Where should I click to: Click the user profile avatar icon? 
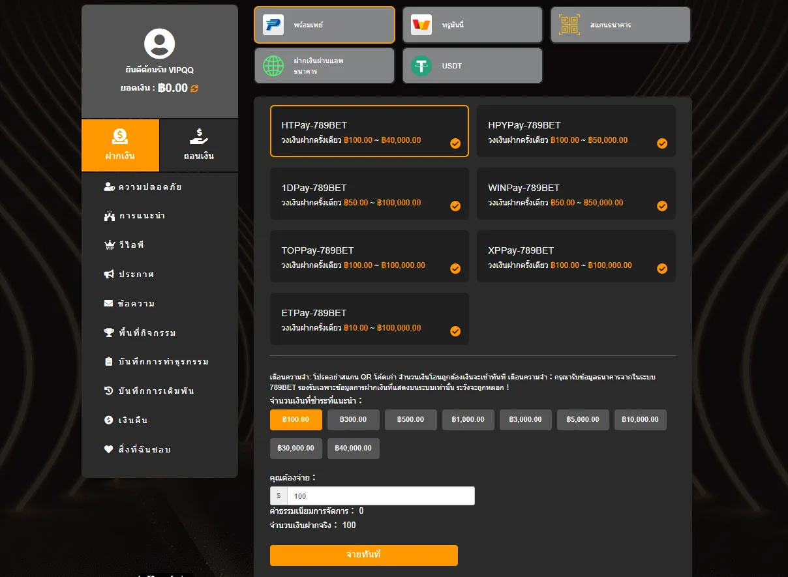pyautogui.click(x=160, y=44)
